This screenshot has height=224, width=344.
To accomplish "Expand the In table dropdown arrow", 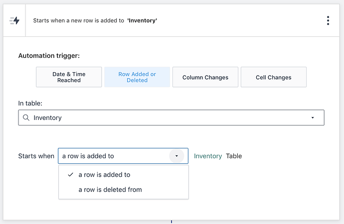I will [313, 118].
